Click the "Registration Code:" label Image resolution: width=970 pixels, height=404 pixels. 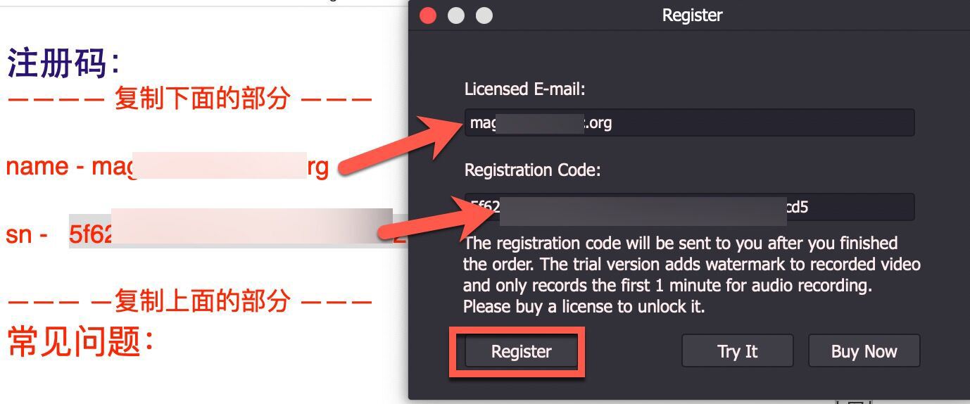click(532, 170)
